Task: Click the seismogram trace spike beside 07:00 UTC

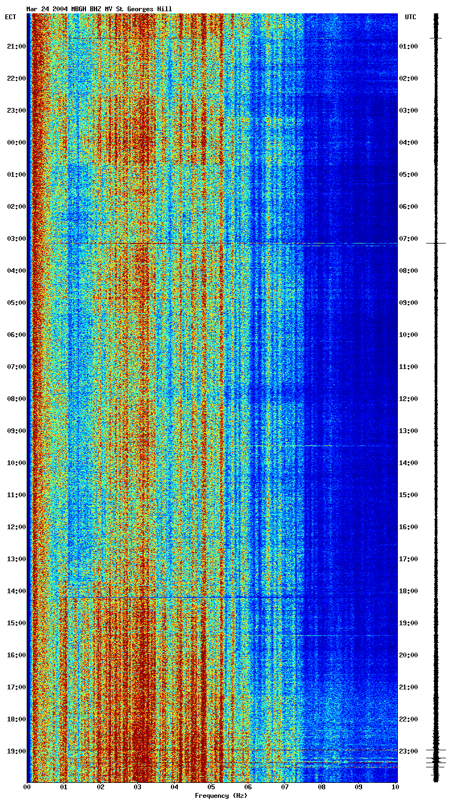Action: (436, 243)
